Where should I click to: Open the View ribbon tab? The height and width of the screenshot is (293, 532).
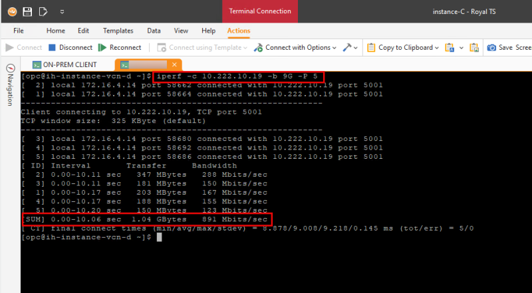[181, 31]
